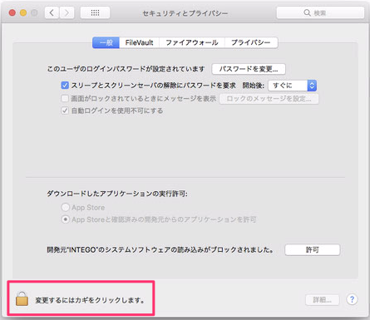This screenshot has width=370, height=320.
Task: Switch to the FileVault tab
Action: pos(139,42)
